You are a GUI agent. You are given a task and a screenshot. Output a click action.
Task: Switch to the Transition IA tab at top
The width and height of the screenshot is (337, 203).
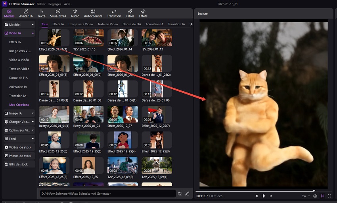(x=176, y=24)
